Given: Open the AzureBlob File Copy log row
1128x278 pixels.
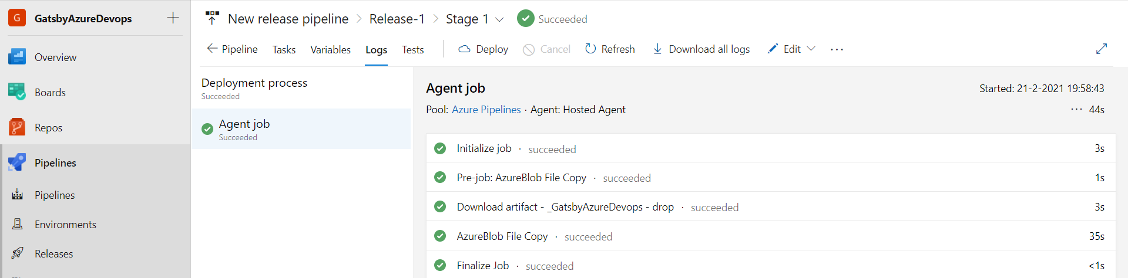Looking at the screenshot, I should (x=502, y=236).
